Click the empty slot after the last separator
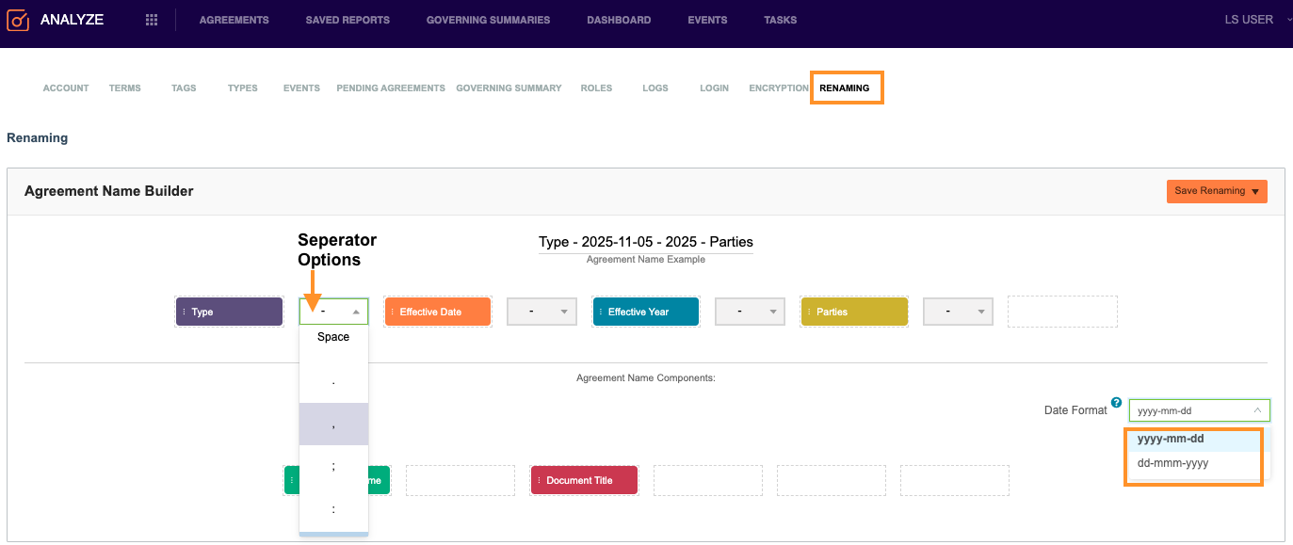 pos(1062,312)
